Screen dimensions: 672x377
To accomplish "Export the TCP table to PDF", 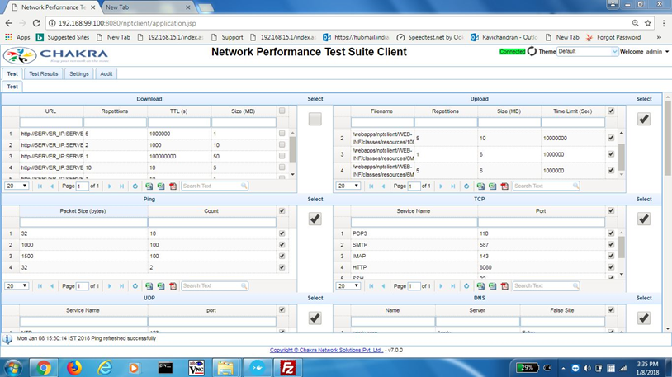I will pyautogui.click(x=504, y=285).
